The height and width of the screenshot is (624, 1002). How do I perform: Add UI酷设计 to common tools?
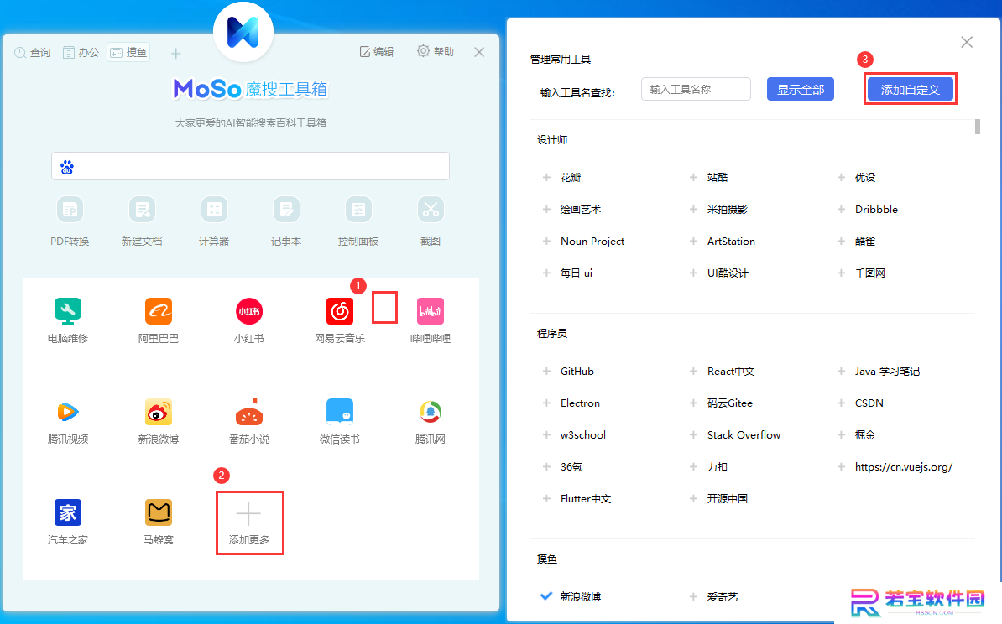pyautogui.click(x=693, y=273)
